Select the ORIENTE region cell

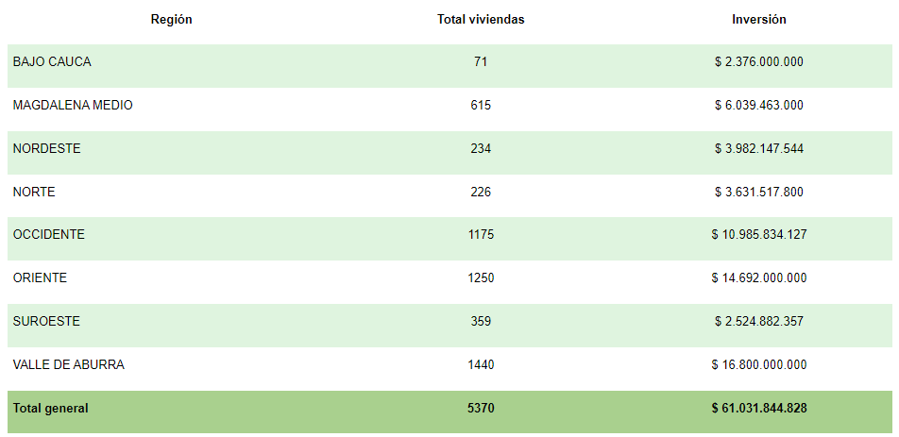pos(40,277)
